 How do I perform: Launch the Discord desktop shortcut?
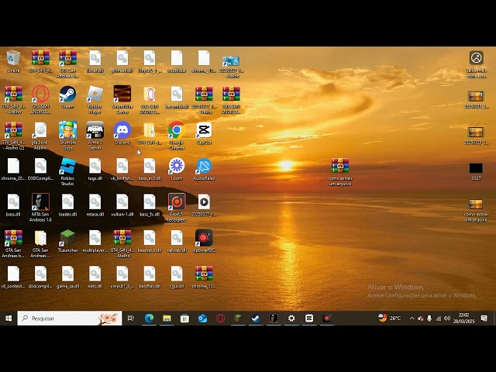coord(122,133)
